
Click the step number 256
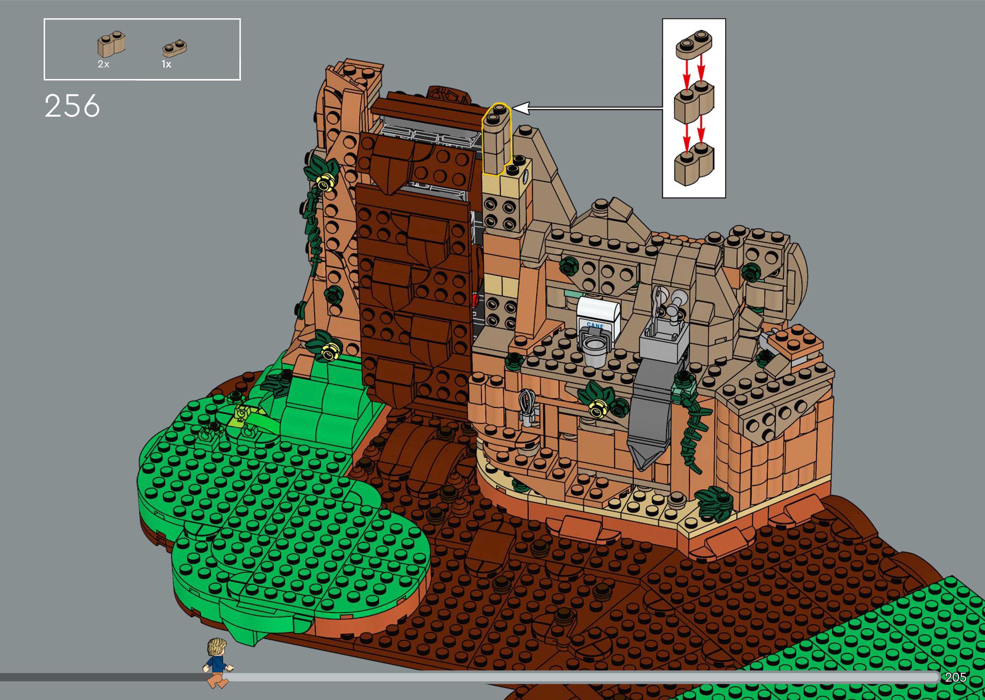click(x=73, y=106)
